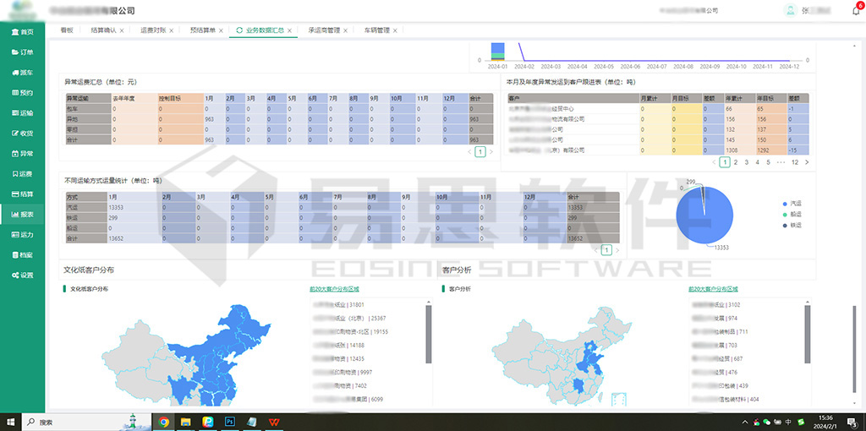Viewport: 866px width, 431px height.
Task: Switch to the 运费对账 tab
Action: [x=152, y=30]
